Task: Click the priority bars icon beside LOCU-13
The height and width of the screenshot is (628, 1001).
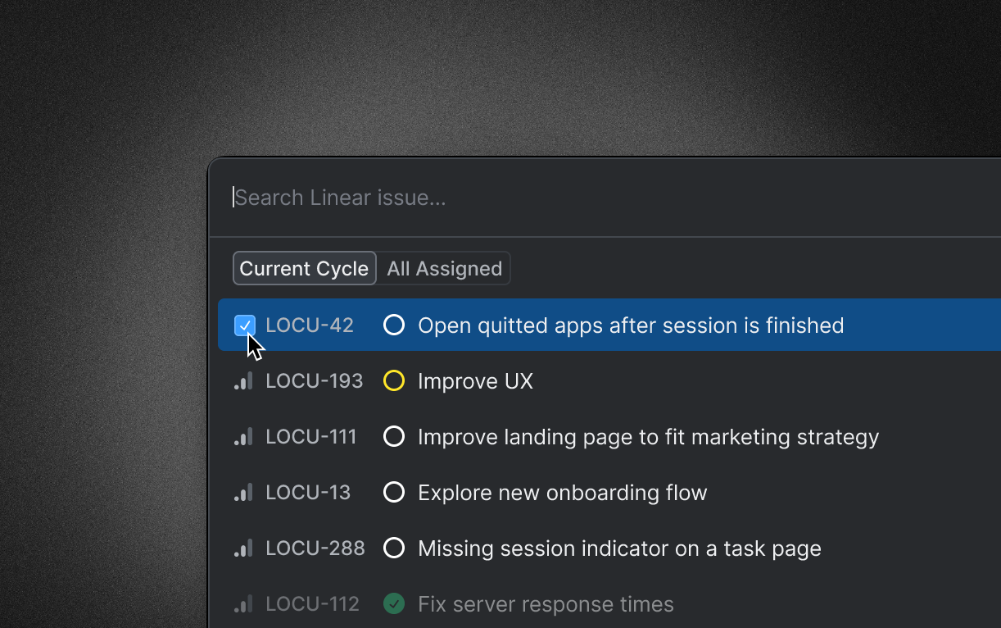Action: coord(243,493)
